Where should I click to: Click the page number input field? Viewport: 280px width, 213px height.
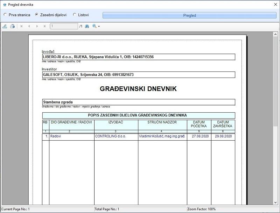click(x=64, y=26)
